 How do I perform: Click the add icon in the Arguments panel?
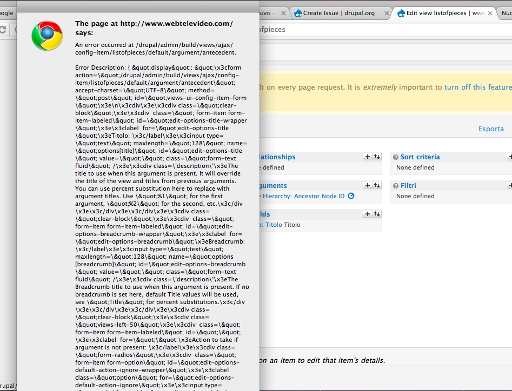tap(368, 185)
